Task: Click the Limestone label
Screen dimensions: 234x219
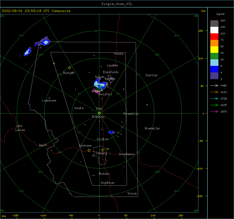Action: [x=49, y=101]
